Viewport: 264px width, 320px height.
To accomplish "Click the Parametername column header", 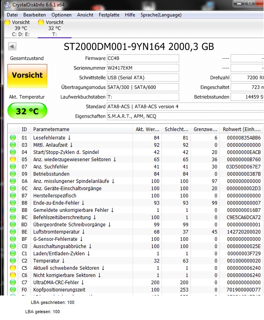I will coord(82,129).
